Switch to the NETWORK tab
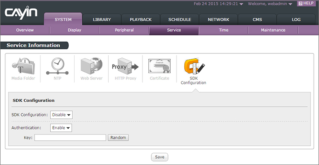The height and width of the screenshot is (165, 319). pyautogui.click(x=218, y=19)
